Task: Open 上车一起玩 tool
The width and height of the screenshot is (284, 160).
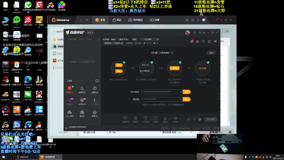Action: tap(70, 113)
